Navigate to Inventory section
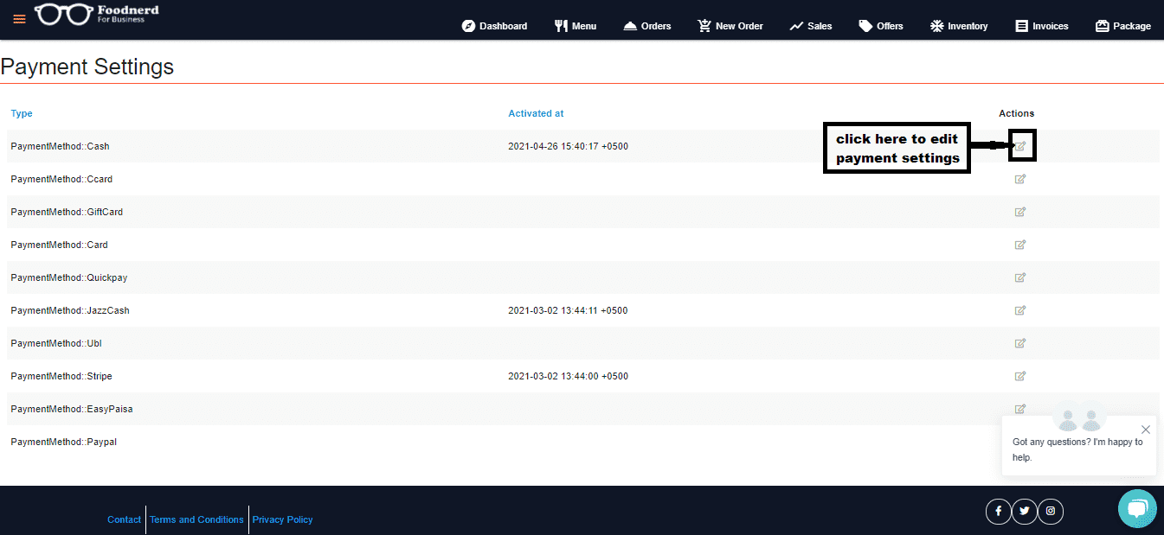 point(958,26)
